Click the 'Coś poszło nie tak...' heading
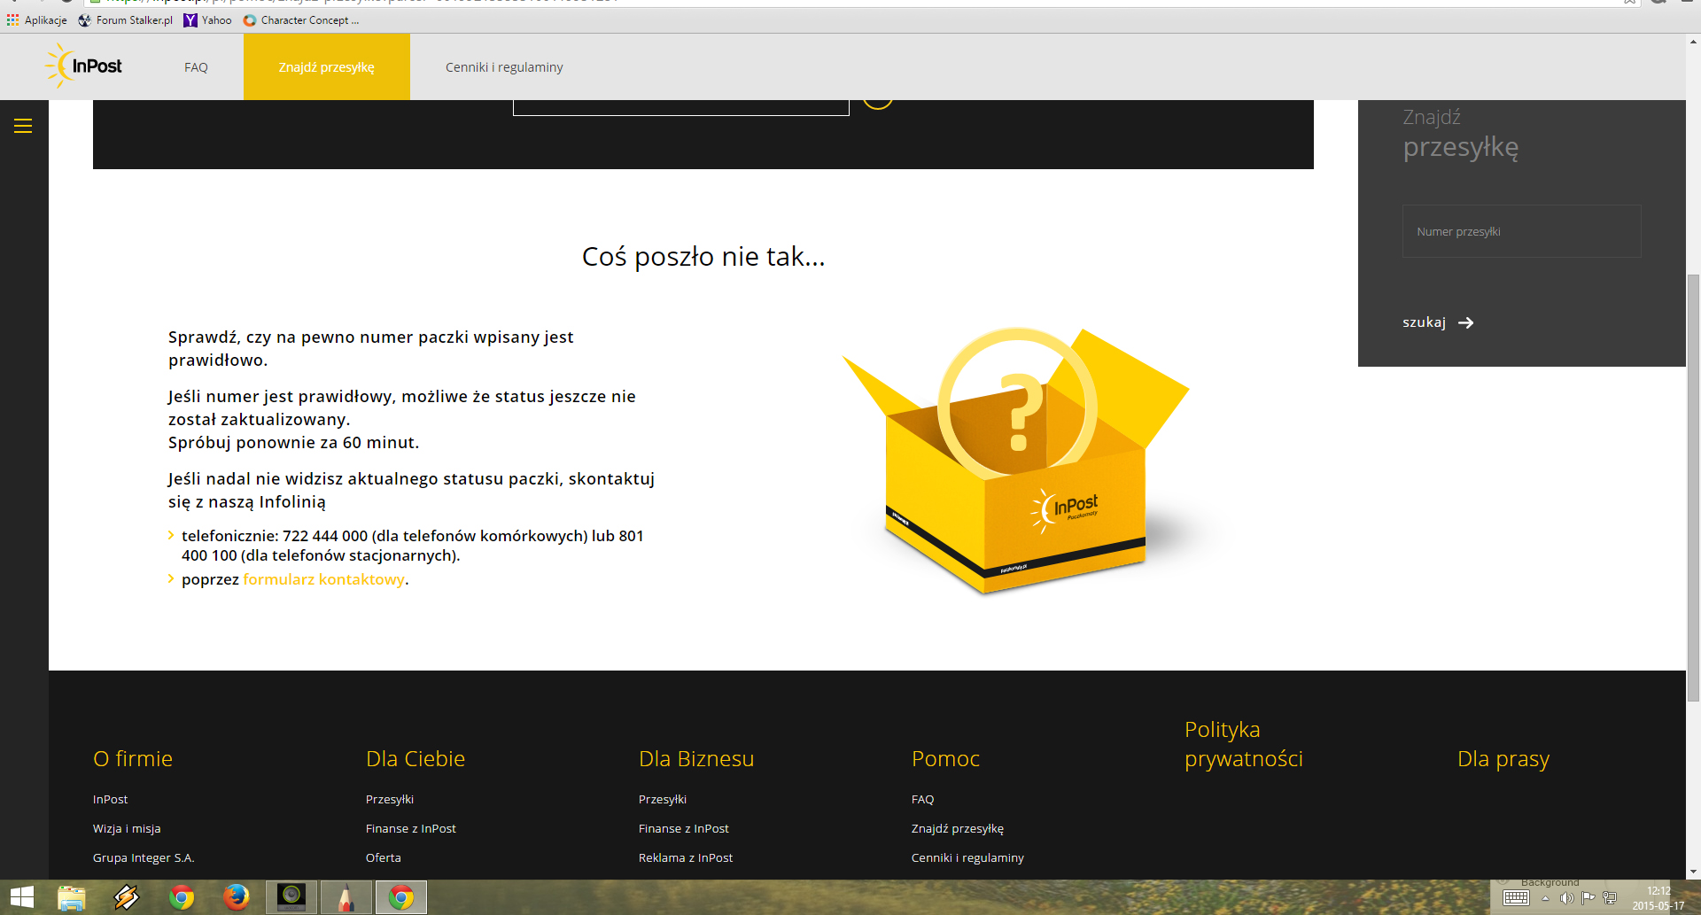Viewport: 1701px width, 915px height. coord(703,256)
